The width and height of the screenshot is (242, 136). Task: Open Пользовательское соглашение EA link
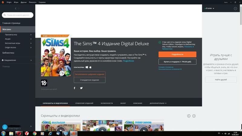pyautogui.click(x=170, y=69)
